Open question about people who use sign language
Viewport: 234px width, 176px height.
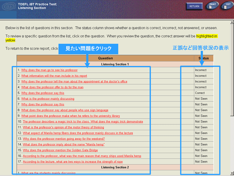click(65, 110)
